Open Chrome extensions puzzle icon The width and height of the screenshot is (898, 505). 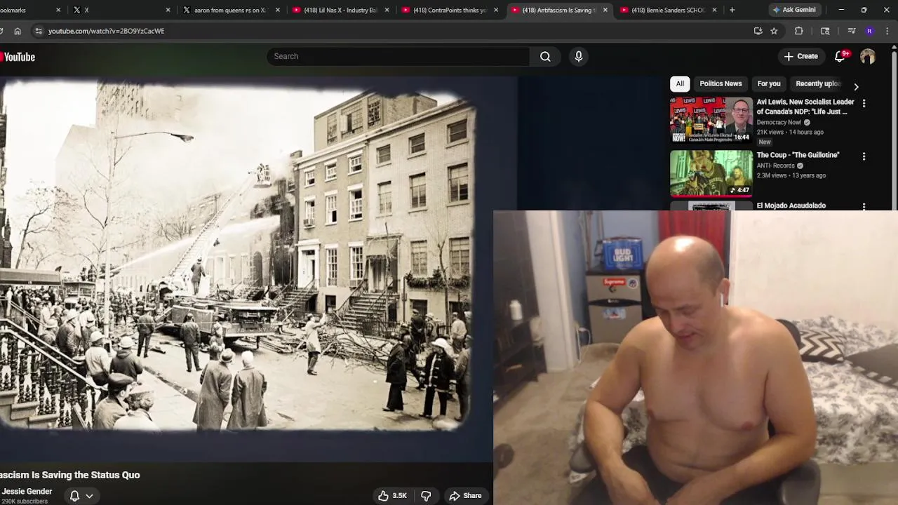pos(798,31)
